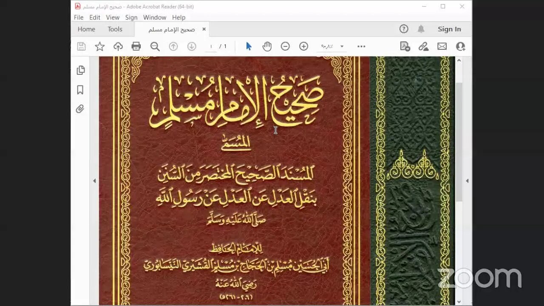This screenshot has height=306, width=544.
Task: Go to previous page arrow
Action: point(173,46)
